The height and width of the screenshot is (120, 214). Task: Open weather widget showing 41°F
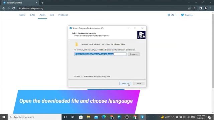point(165,117)
